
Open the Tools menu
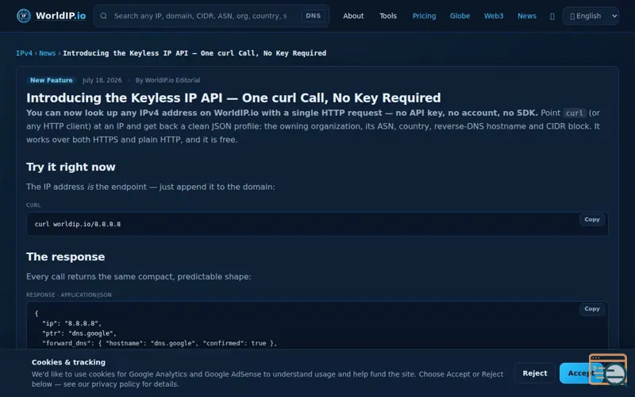[x=388, y=16]
